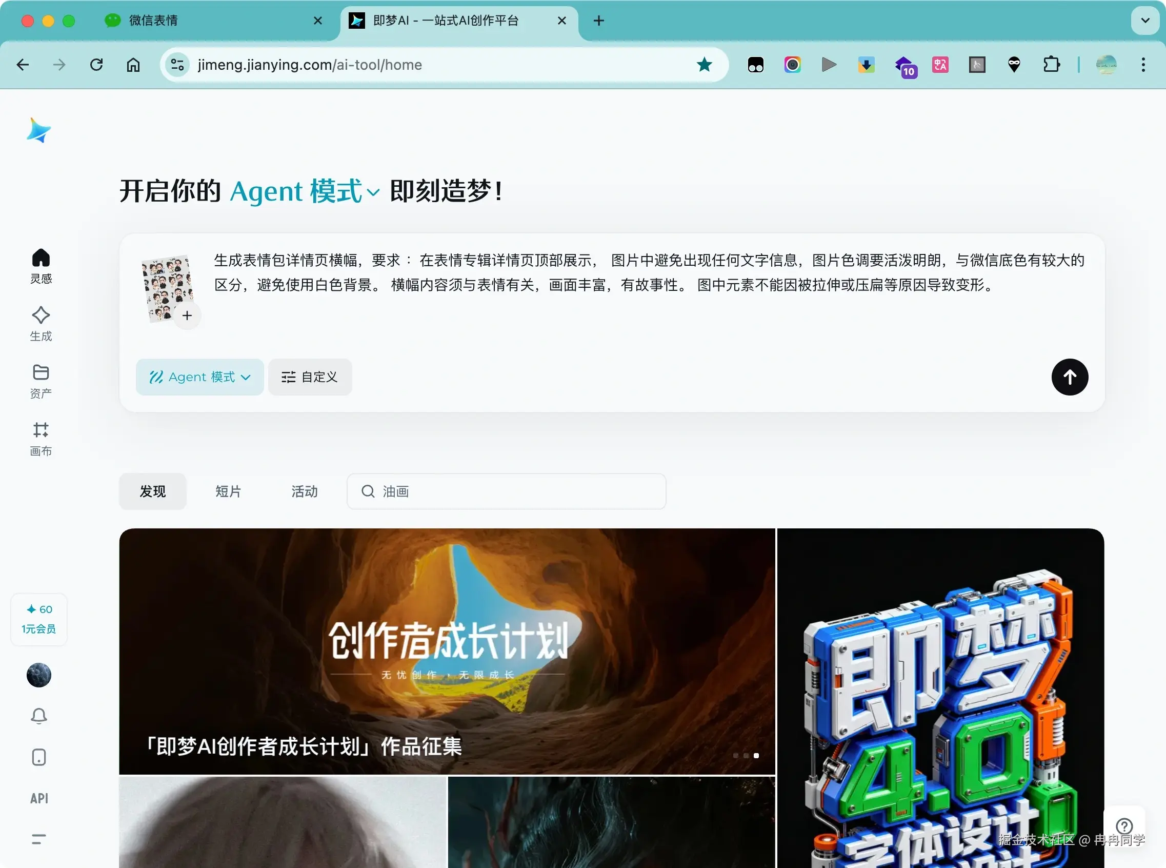Click the help question mark icon
This screenshot has width=1166, height=868.
coord(1123,825)
